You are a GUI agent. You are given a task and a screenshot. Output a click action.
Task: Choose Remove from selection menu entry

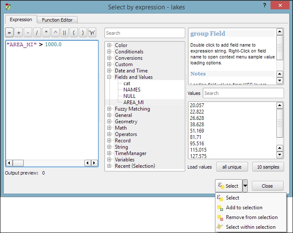(251, 217)
